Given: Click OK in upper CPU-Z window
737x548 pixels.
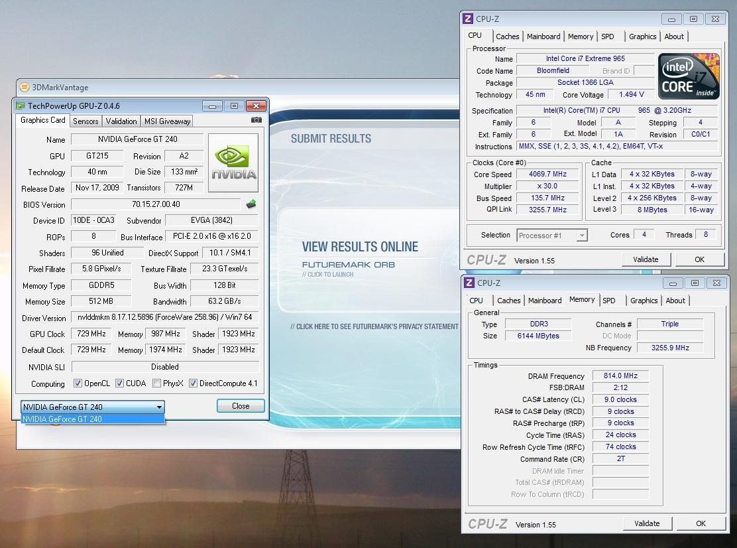Looking at the screenshot, I should pos(699,259).
